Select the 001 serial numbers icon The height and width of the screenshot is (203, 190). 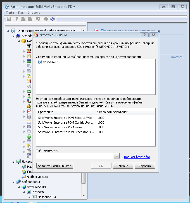[29, 117]
